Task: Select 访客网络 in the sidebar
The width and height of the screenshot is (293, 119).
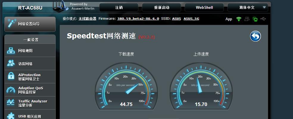Action: coord(30,64)
